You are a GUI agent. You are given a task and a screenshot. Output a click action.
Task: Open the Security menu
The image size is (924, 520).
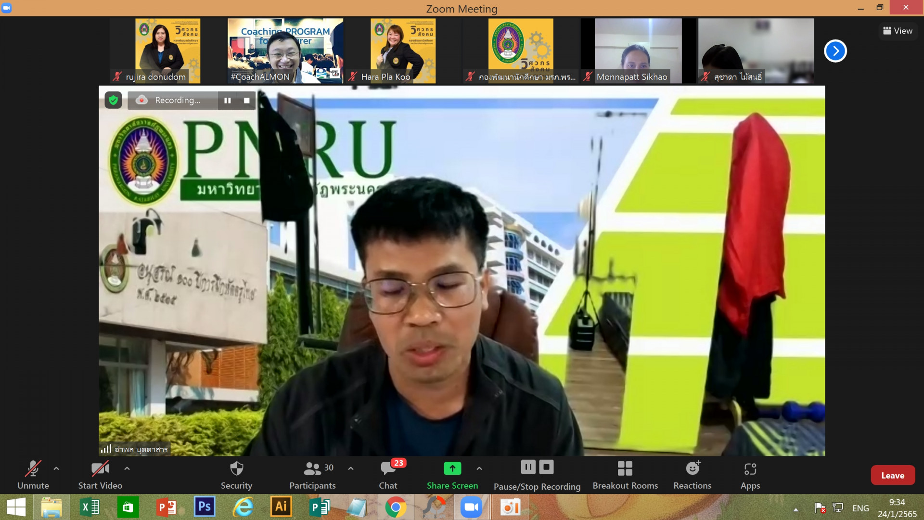[236, 475]
